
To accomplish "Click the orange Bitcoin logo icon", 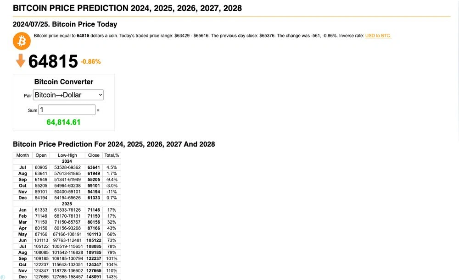I will [22, 41].
